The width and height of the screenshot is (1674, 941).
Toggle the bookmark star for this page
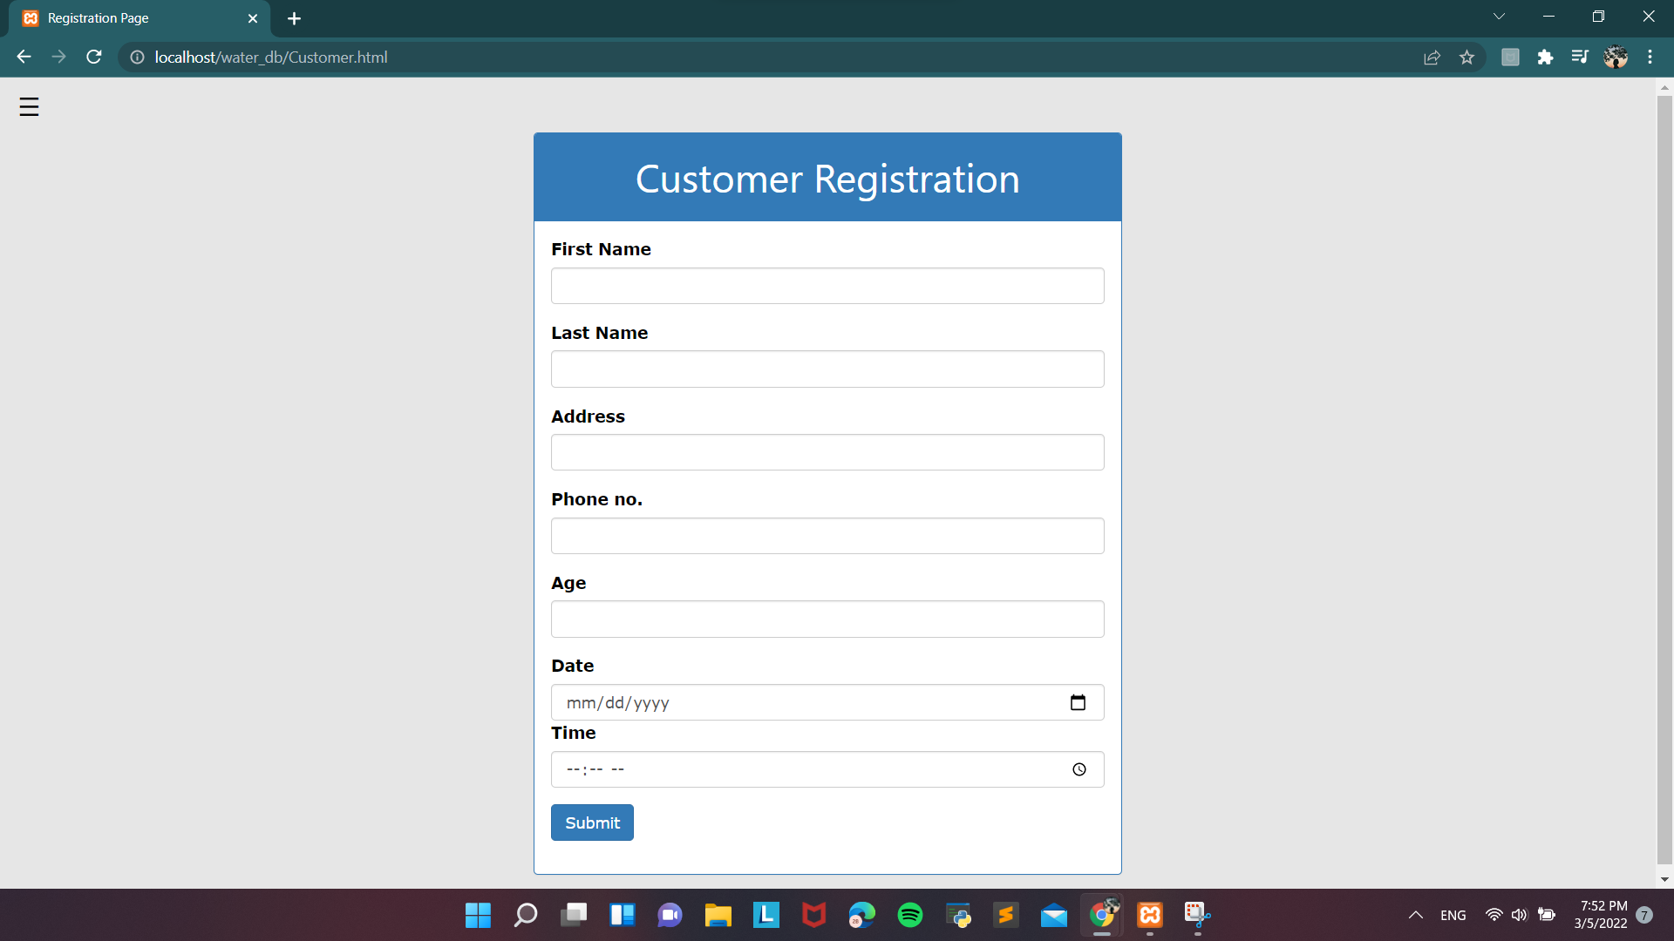(1467, 57)
